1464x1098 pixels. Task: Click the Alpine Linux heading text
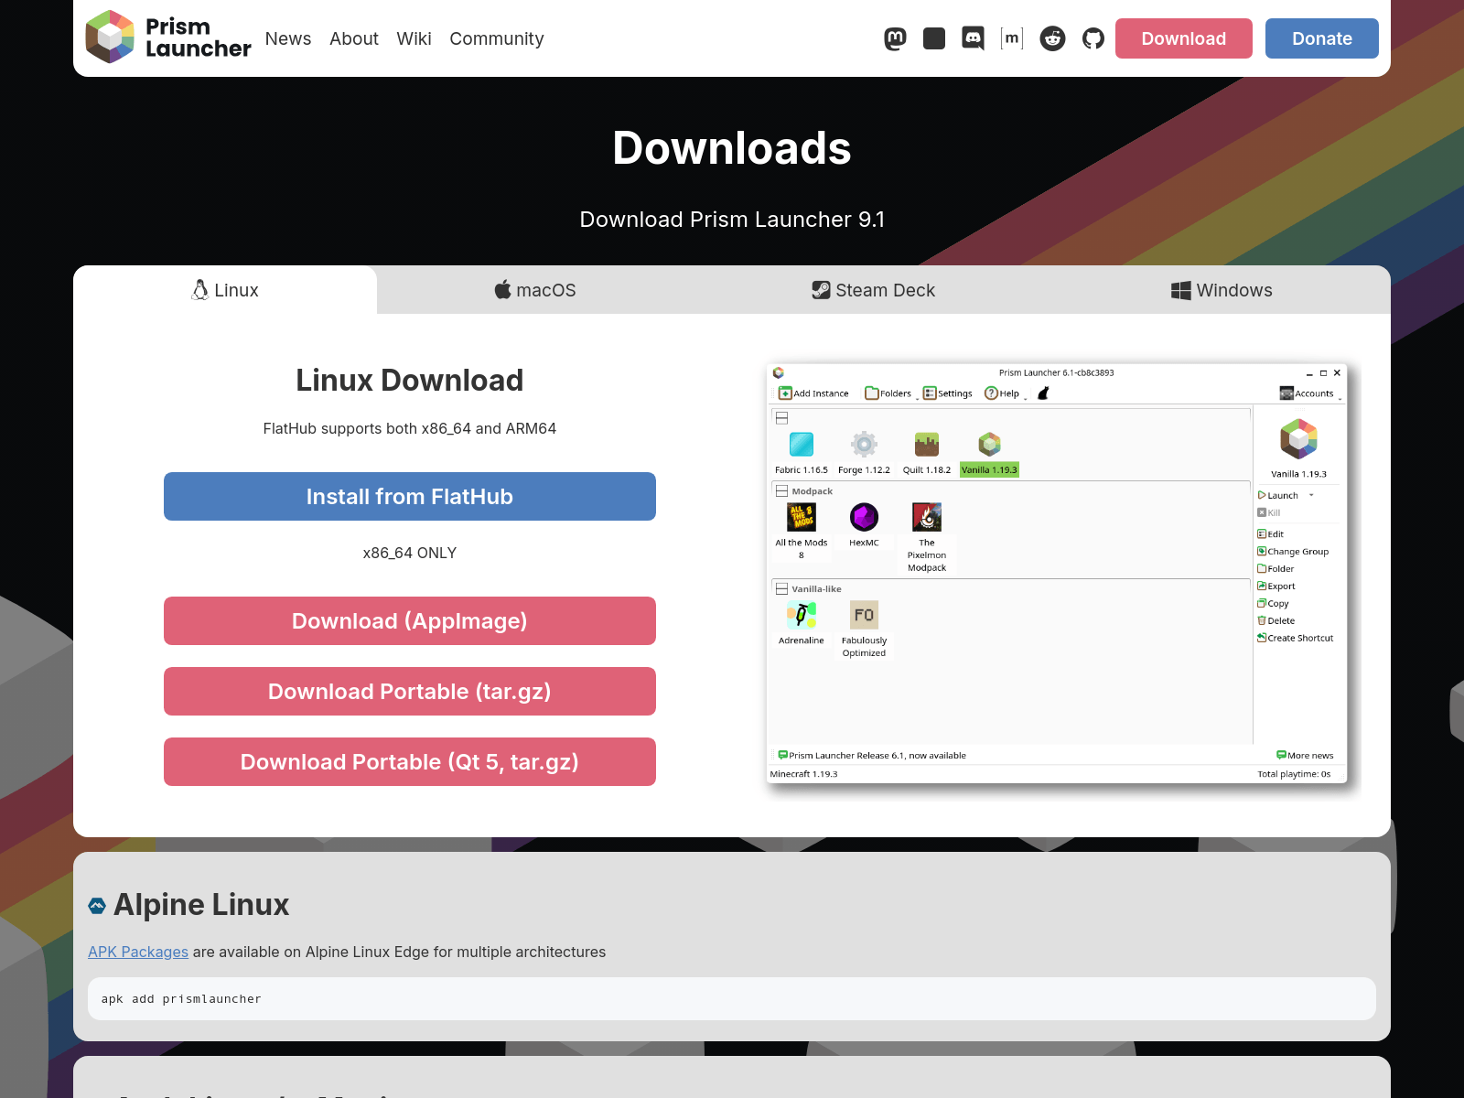click(201, 904)
